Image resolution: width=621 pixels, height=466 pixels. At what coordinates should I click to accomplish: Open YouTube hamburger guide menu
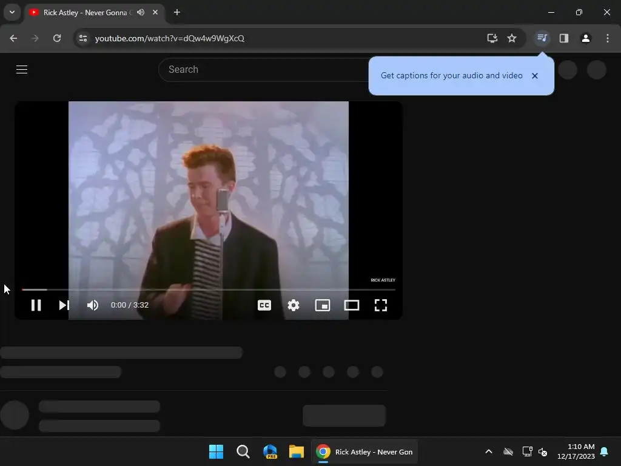pyautogui.click(x=22, y=69)
